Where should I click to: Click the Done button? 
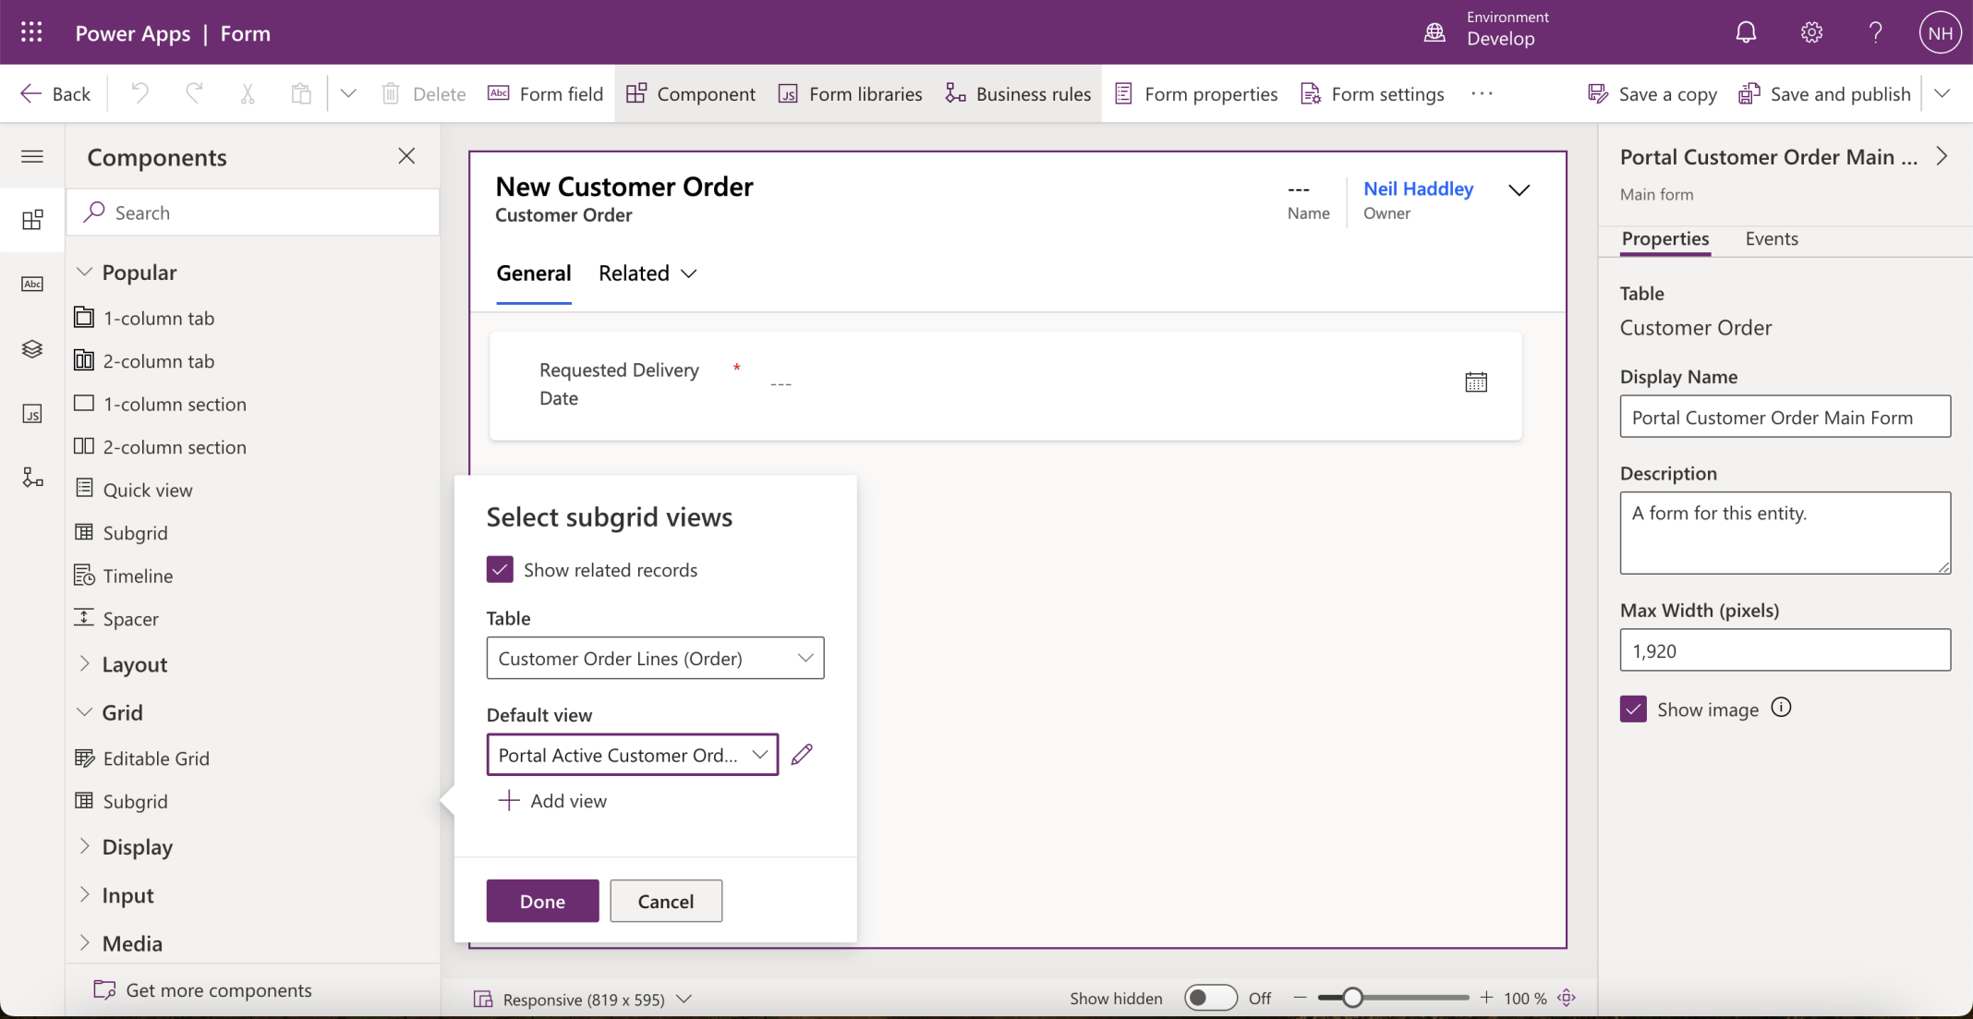(x=542, y=901)
